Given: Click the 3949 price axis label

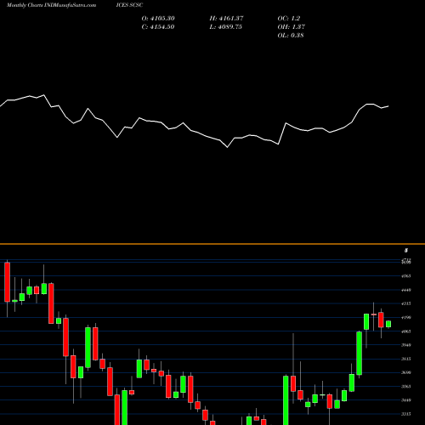Looking at the screenshot, I should (406, 345).
